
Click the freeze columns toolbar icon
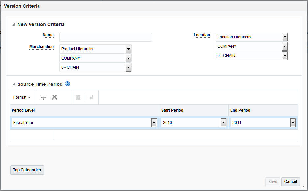[78, 97]
